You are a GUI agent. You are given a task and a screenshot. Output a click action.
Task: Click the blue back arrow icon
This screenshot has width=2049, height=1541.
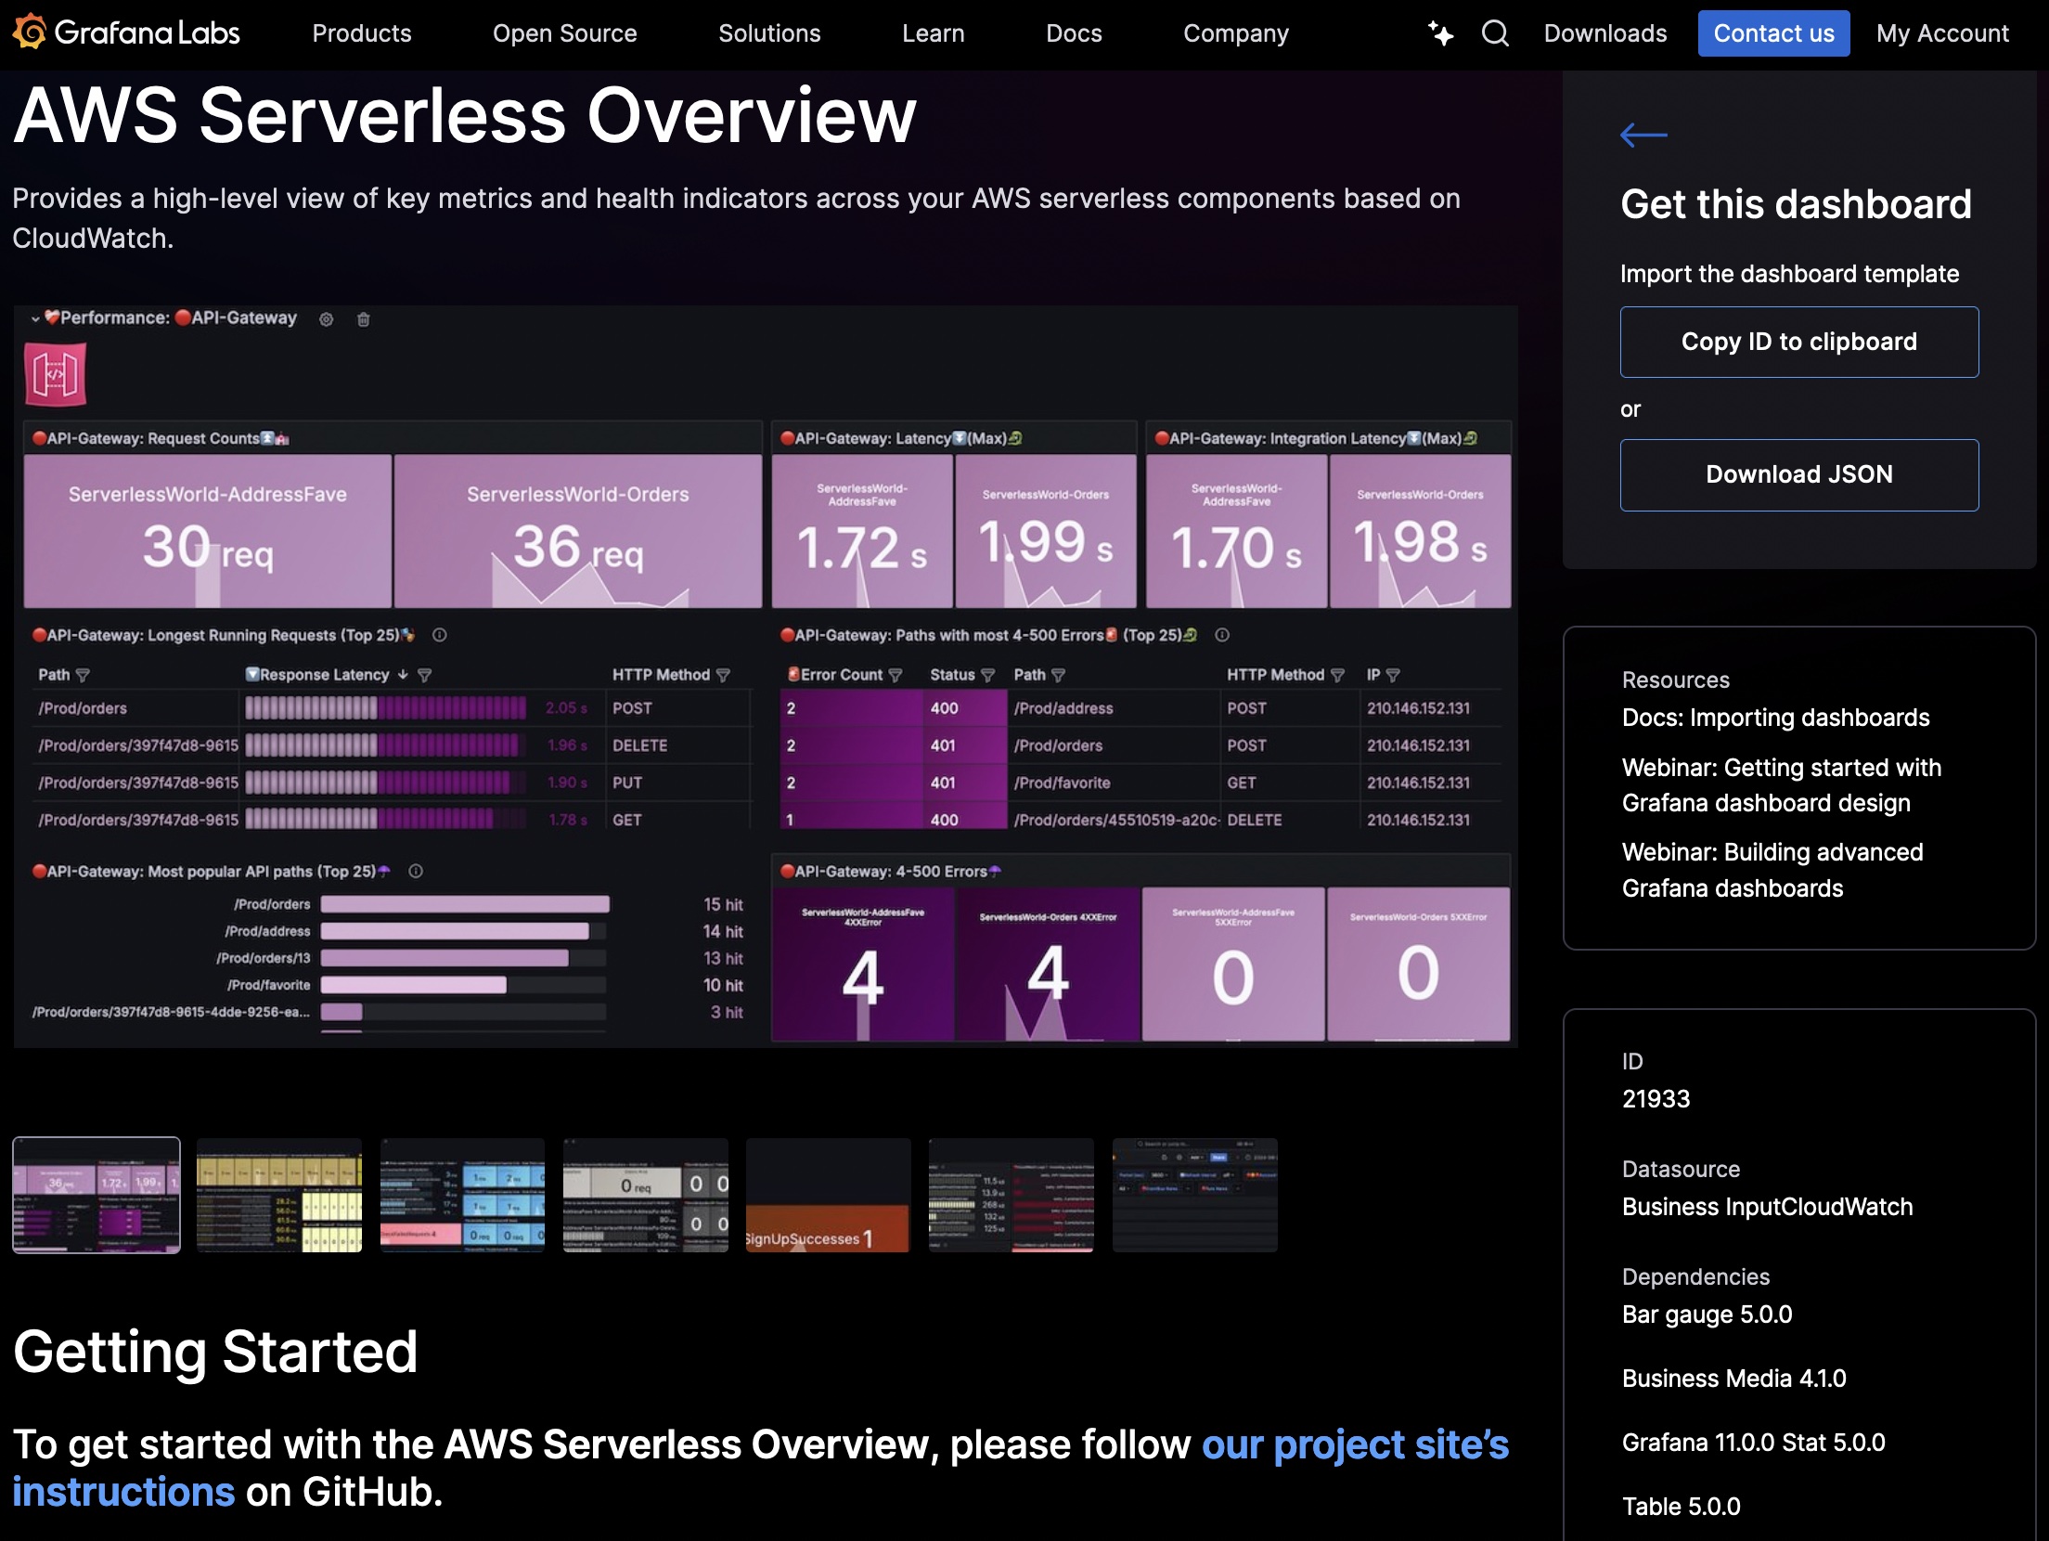(x=1643, y=135)
